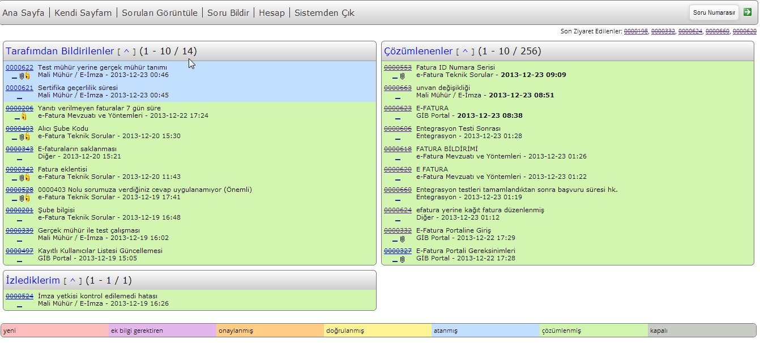Collapse the Çözümlenenler panel
Viewport: 760px width, 343px height.
tap(465, 52)
